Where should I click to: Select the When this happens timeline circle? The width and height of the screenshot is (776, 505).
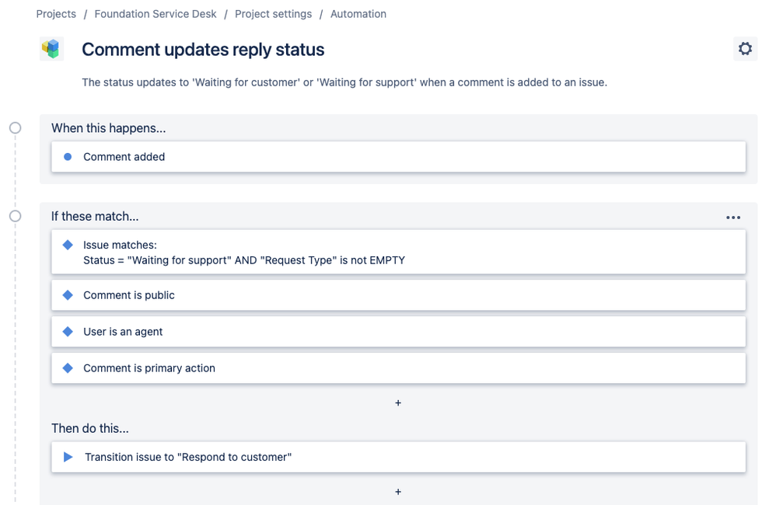[16, 128]
